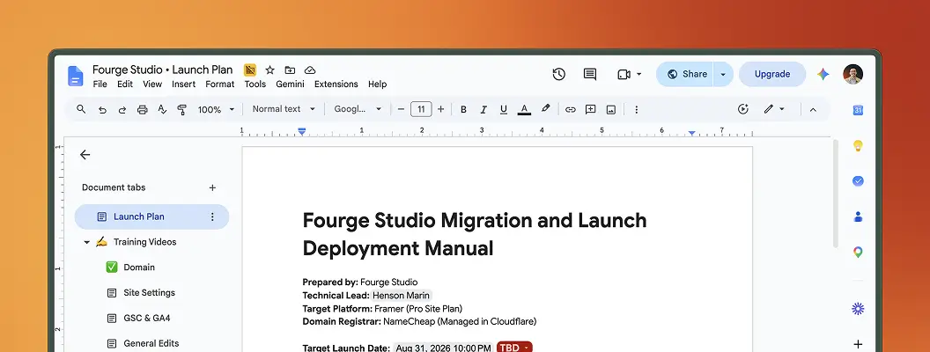Screen dimensions: 930x352
Task: Hide the menus with chevron up
Action: tap(813, 110)
